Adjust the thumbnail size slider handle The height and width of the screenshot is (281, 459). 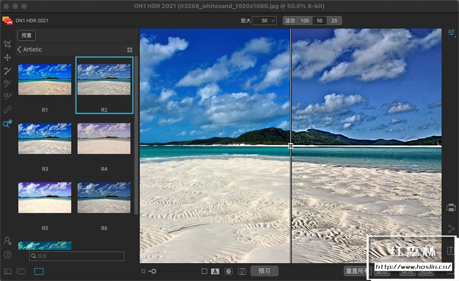(154, 271)
